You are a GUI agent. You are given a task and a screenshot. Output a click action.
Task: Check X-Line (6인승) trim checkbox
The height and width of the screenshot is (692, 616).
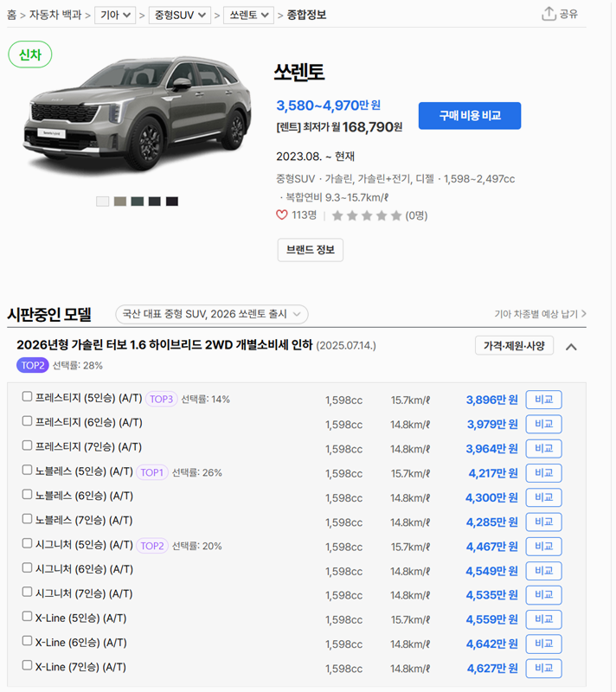27,641
